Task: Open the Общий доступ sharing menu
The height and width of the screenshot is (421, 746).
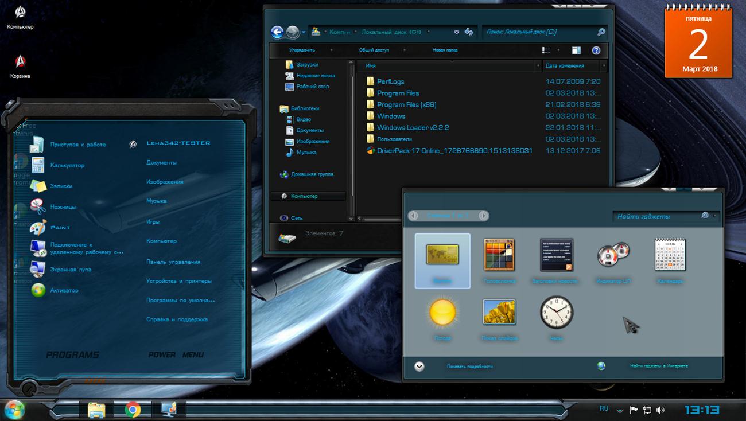Action: (374, 50)
